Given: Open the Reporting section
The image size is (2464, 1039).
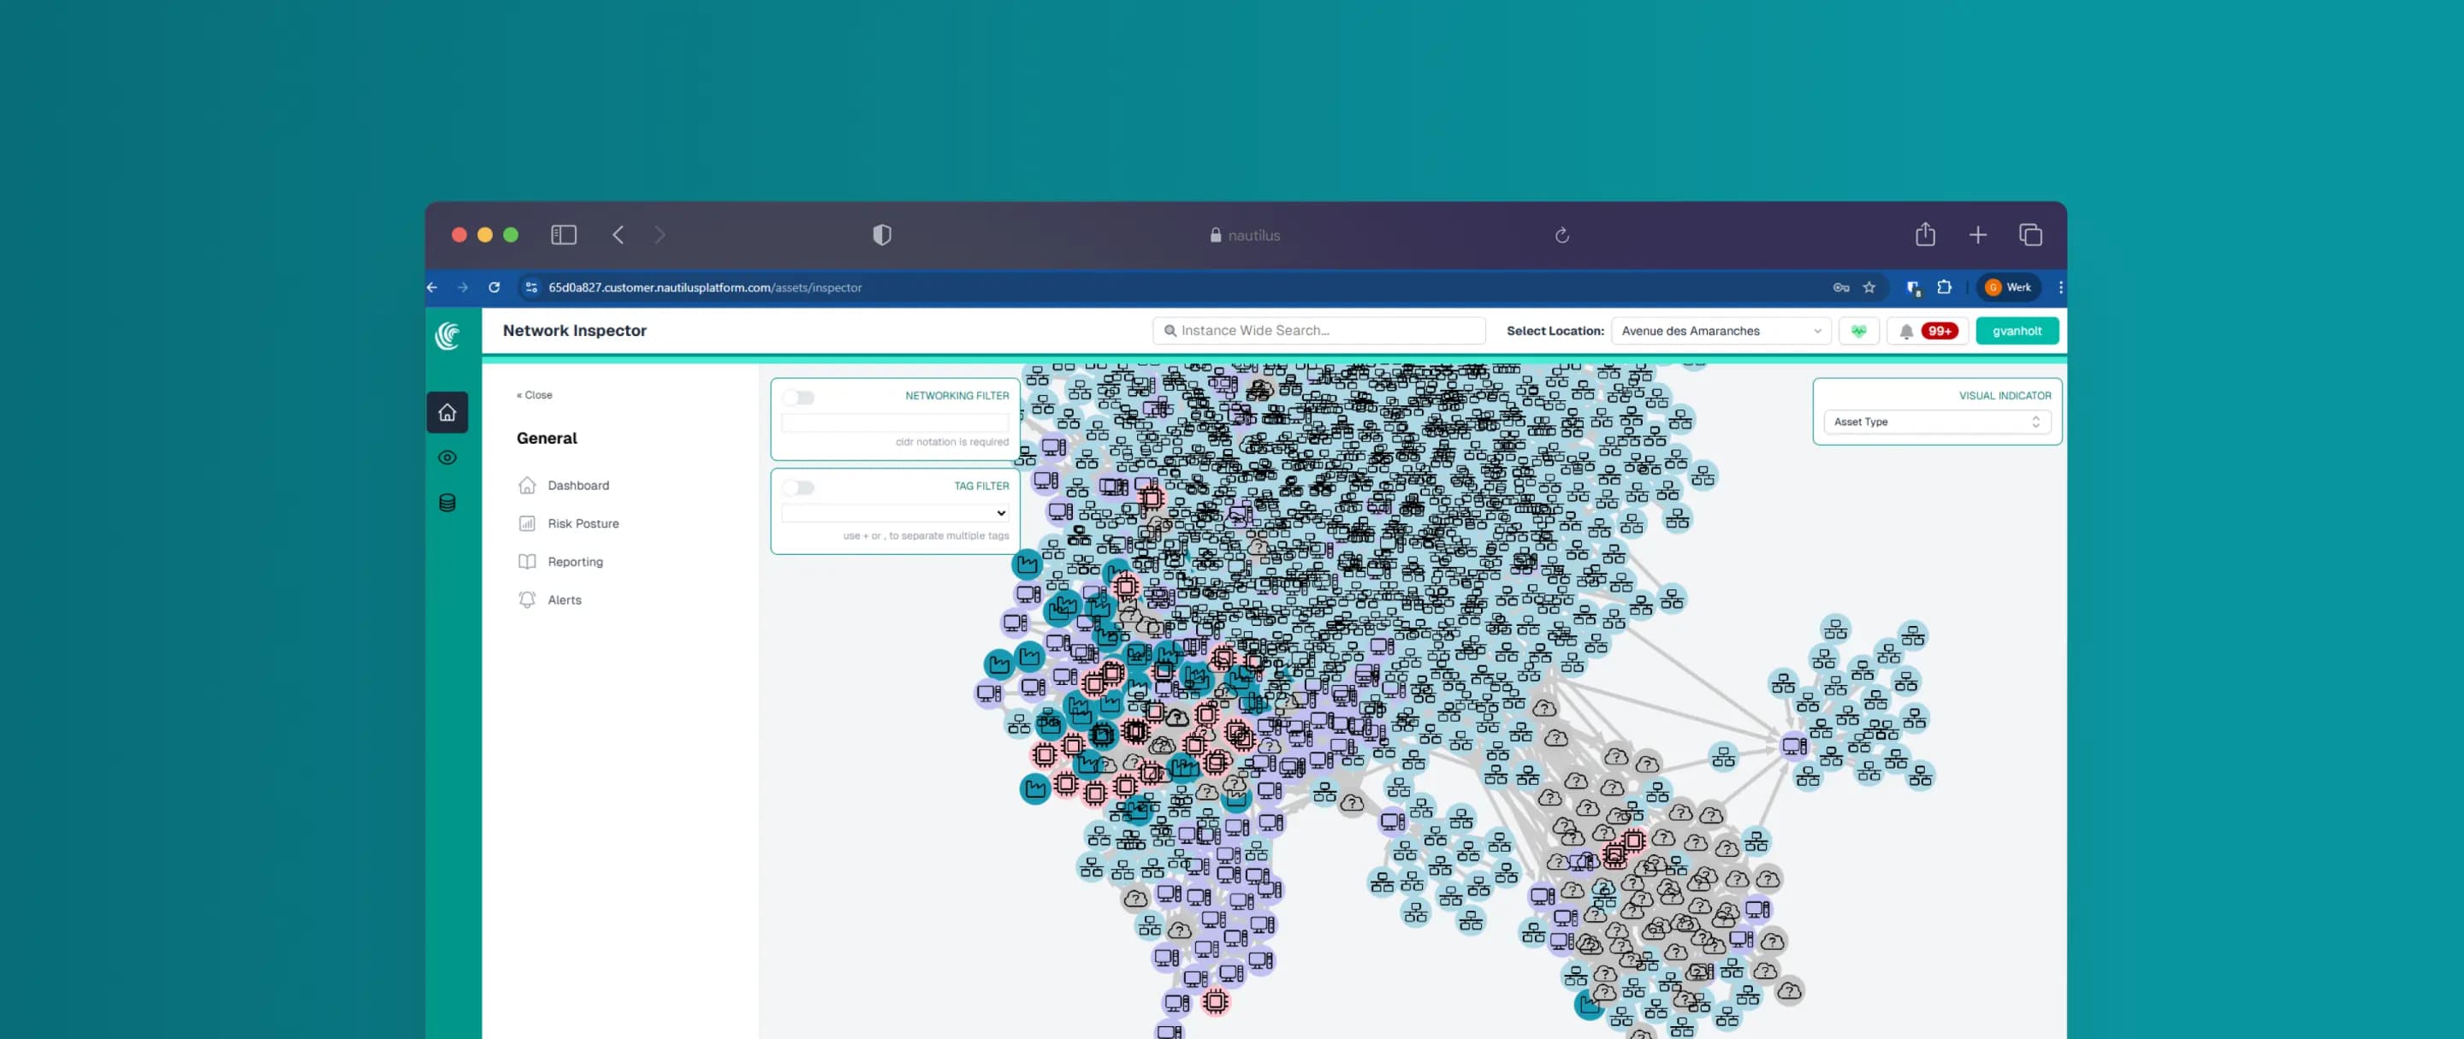Looking at the screenshot, I should (x=575, y=562).
